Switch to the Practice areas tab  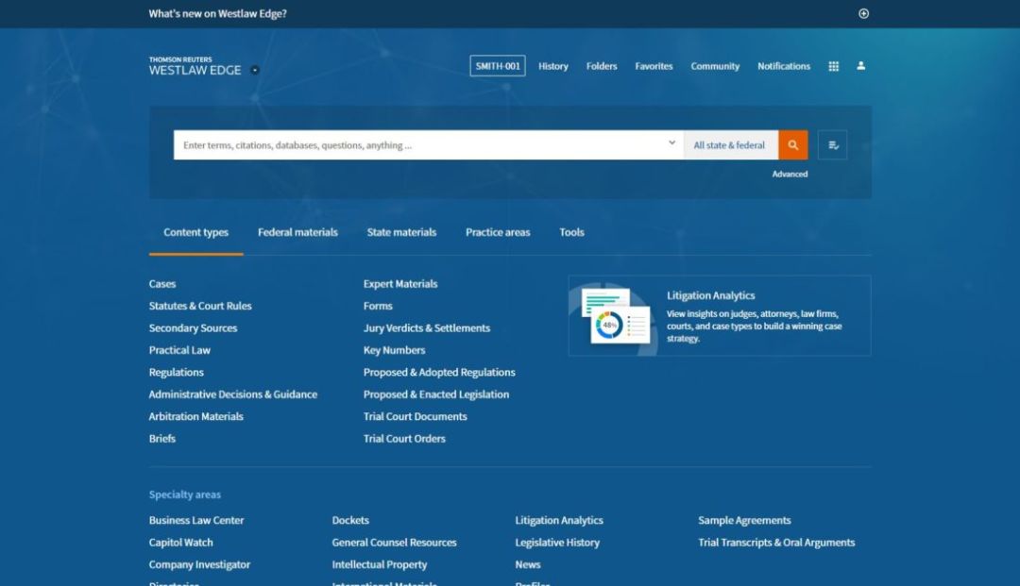click(498, 232)
